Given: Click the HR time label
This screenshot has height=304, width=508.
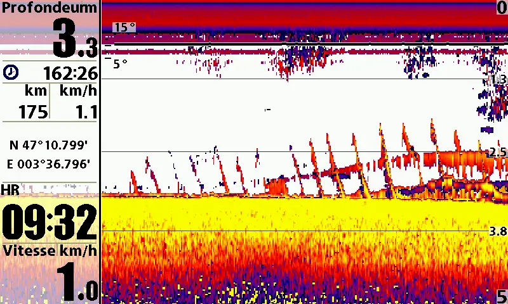Looking at the screenshot, I should tap(10, 189).
